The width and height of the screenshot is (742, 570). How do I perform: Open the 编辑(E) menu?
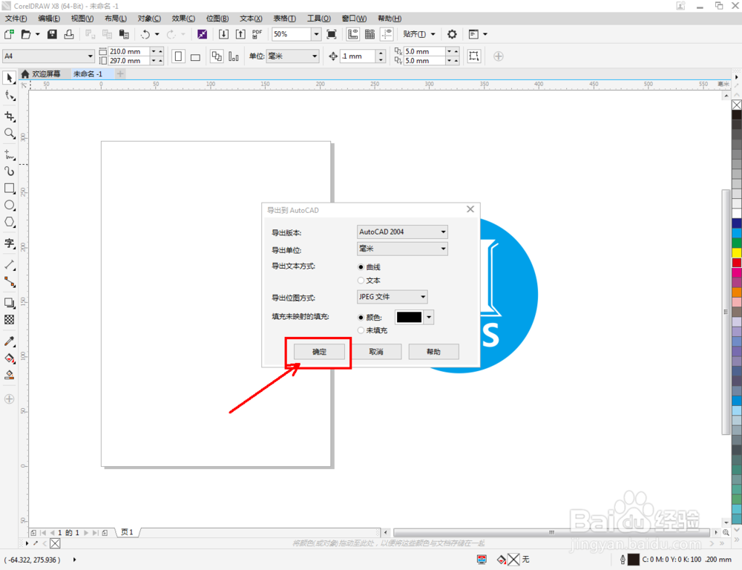coord(49,19)
